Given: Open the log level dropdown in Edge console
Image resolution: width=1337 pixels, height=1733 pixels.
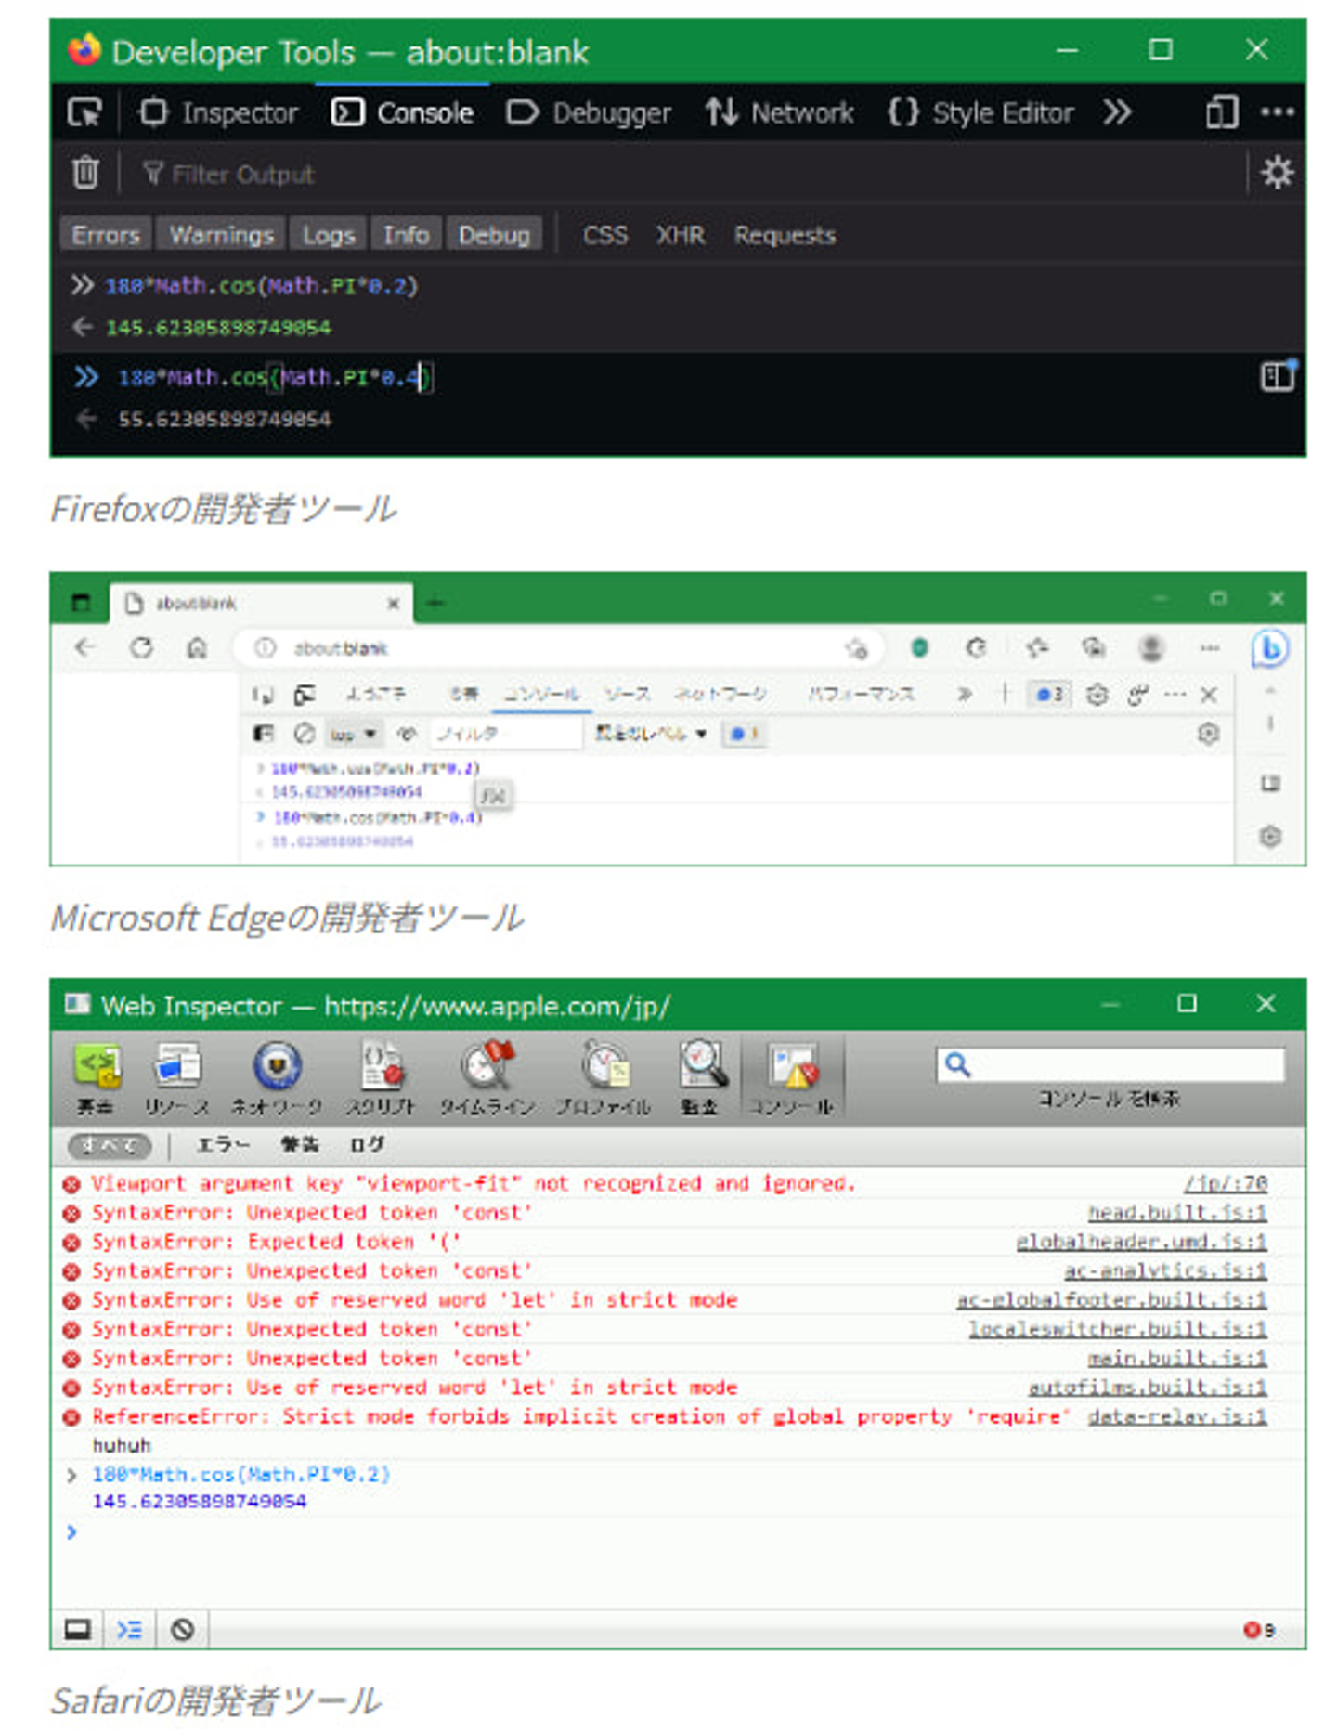Looking at the screenshot, I should 651,734.
